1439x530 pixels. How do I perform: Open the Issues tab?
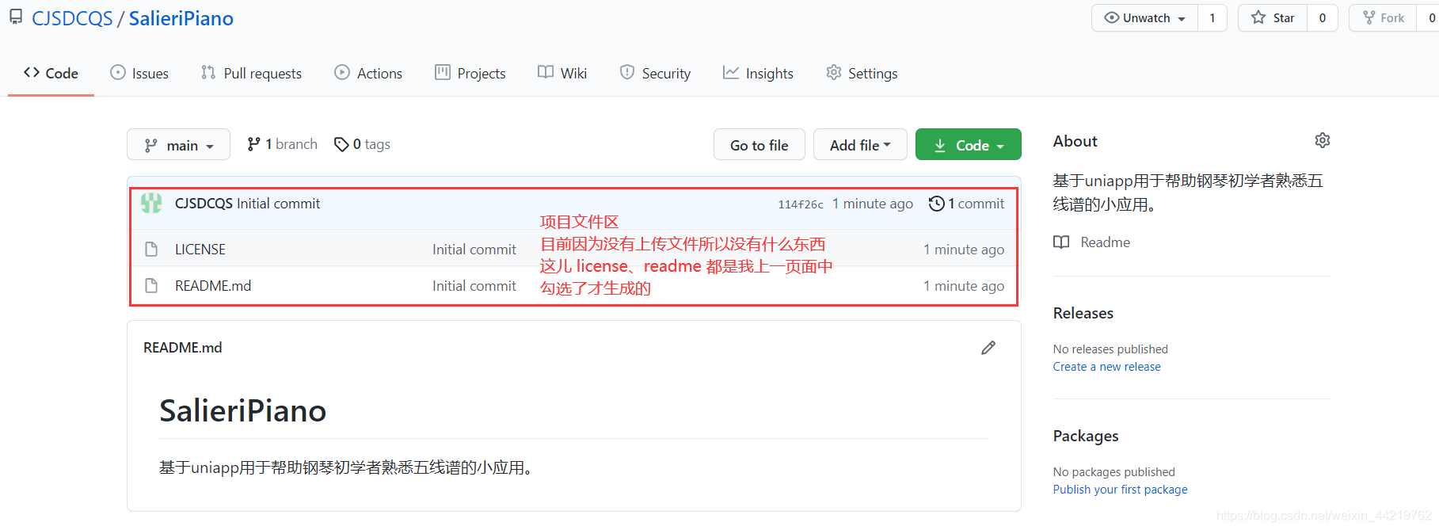click(x=139, y=73)
